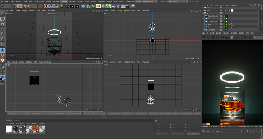Open Edit Render Settings icon
The image size is (263, 139).
(x=77, y=6)
